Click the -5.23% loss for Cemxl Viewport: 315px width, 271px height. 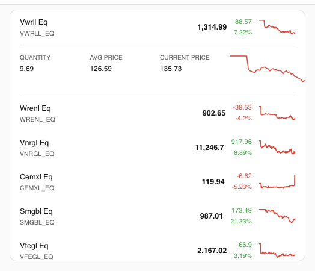pyautogui.click(x=242, y=187)
